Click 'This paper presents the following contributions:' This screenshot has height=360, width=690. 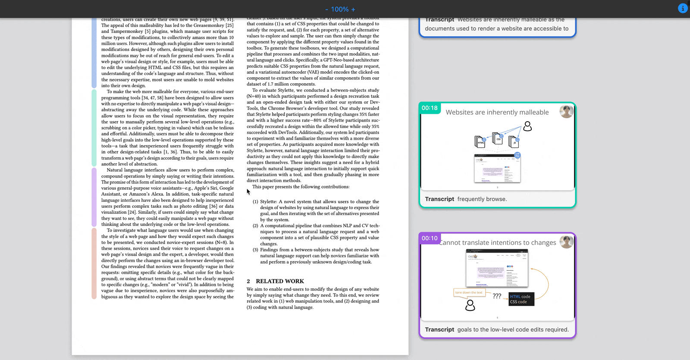(x=301, y=187)
